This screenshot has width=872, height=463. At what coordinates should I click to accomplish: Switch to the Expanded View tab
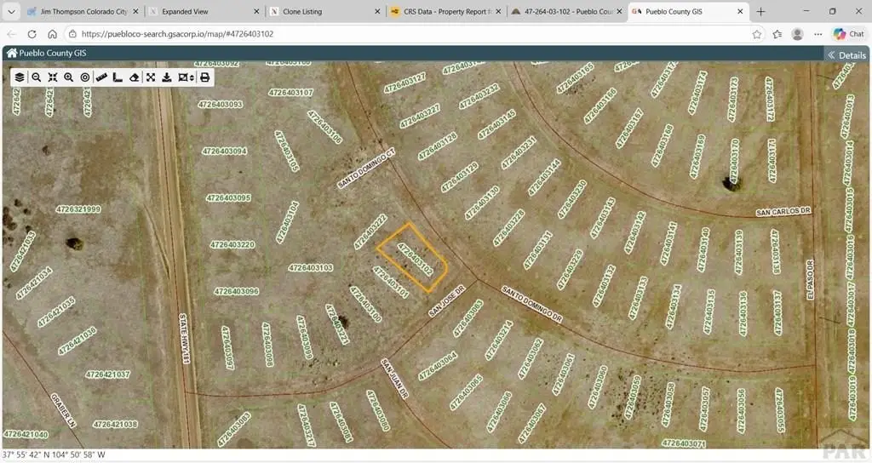(x=203, y=12)
